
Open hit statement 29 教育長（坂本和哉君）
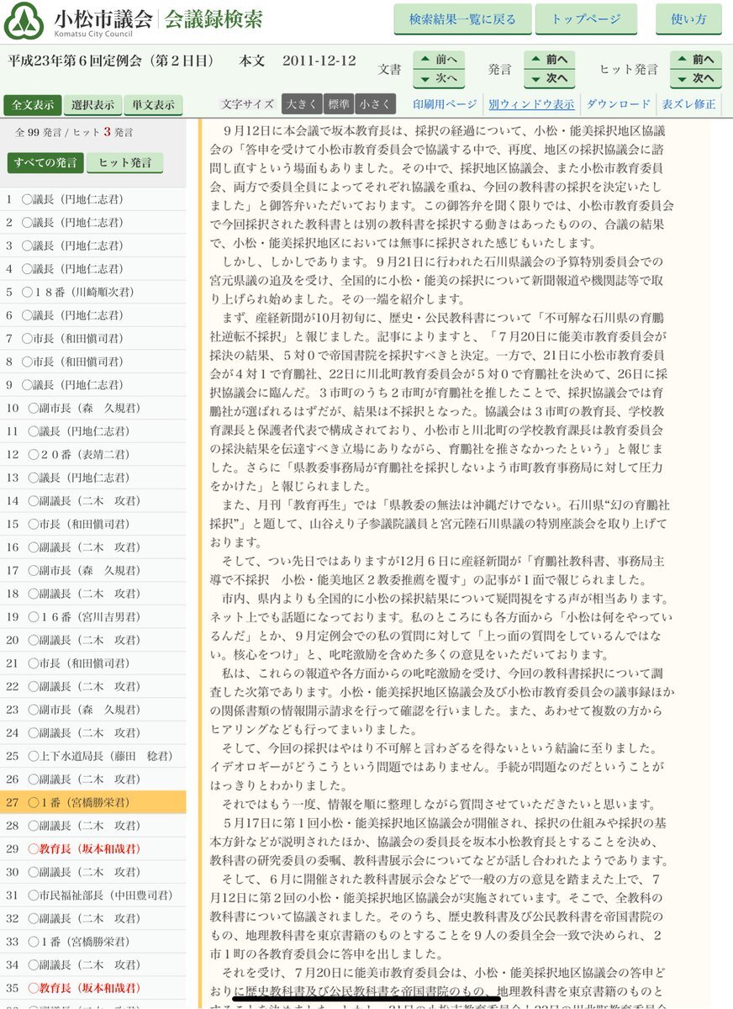tap(93, 848)
